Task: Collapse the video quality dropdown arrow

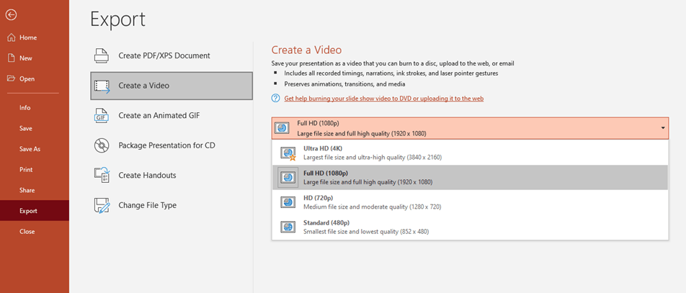Action: pyautogui.click(x=662, y=128)
